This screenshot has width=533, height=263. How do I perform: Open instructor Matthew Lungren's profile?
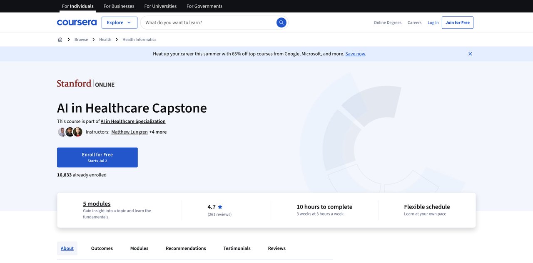[x=130, y=132]
